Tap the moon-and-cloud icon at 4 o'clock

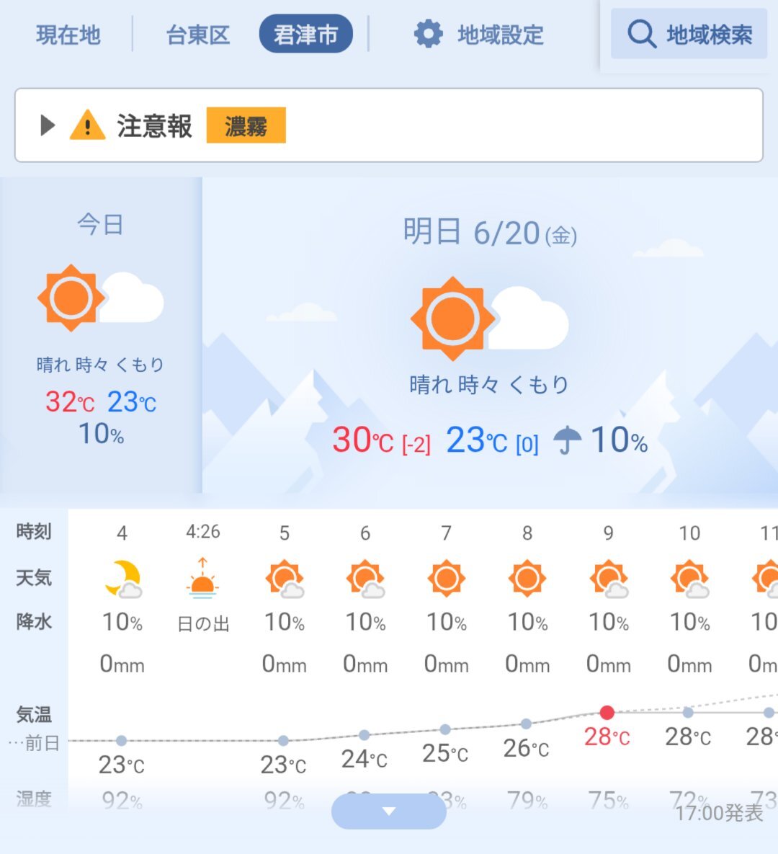pos(124,579)
